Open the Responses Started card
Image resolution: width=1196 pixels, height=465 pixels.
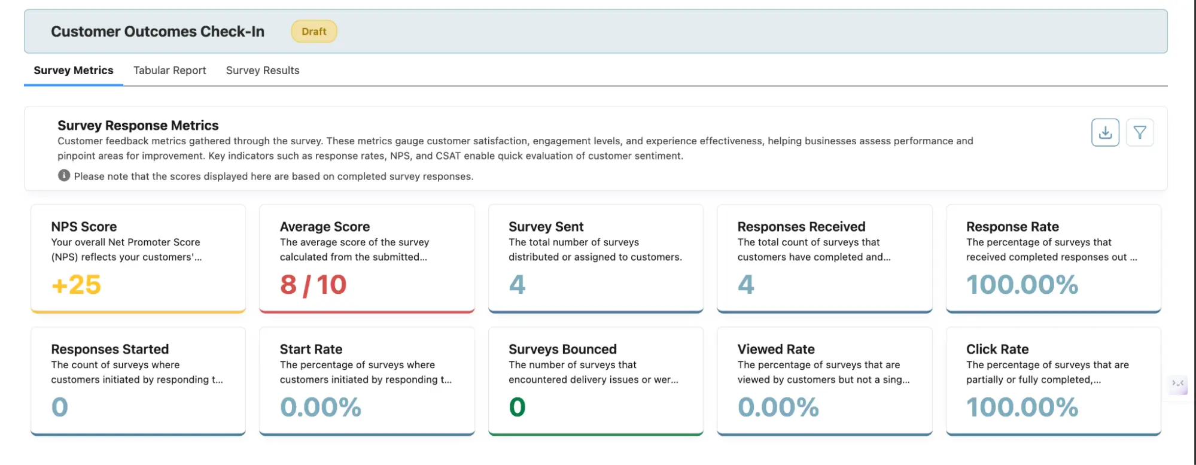138,381
